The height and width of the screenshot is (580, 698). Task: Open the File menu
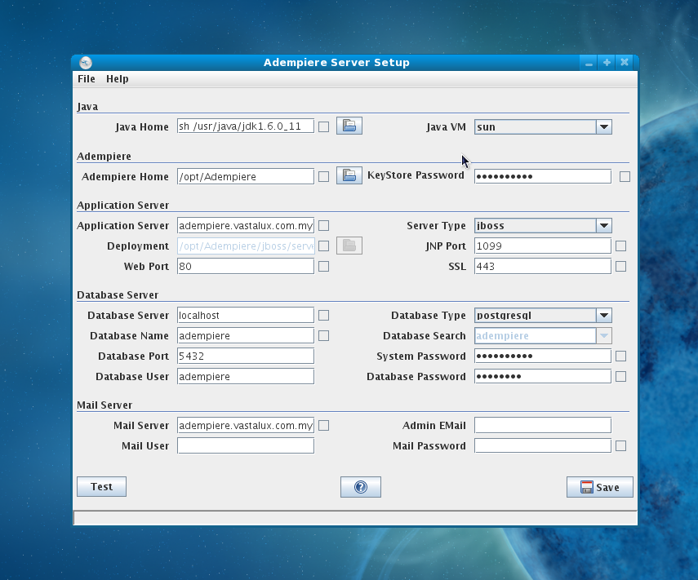pyautogui.click(x=86, y=79)
